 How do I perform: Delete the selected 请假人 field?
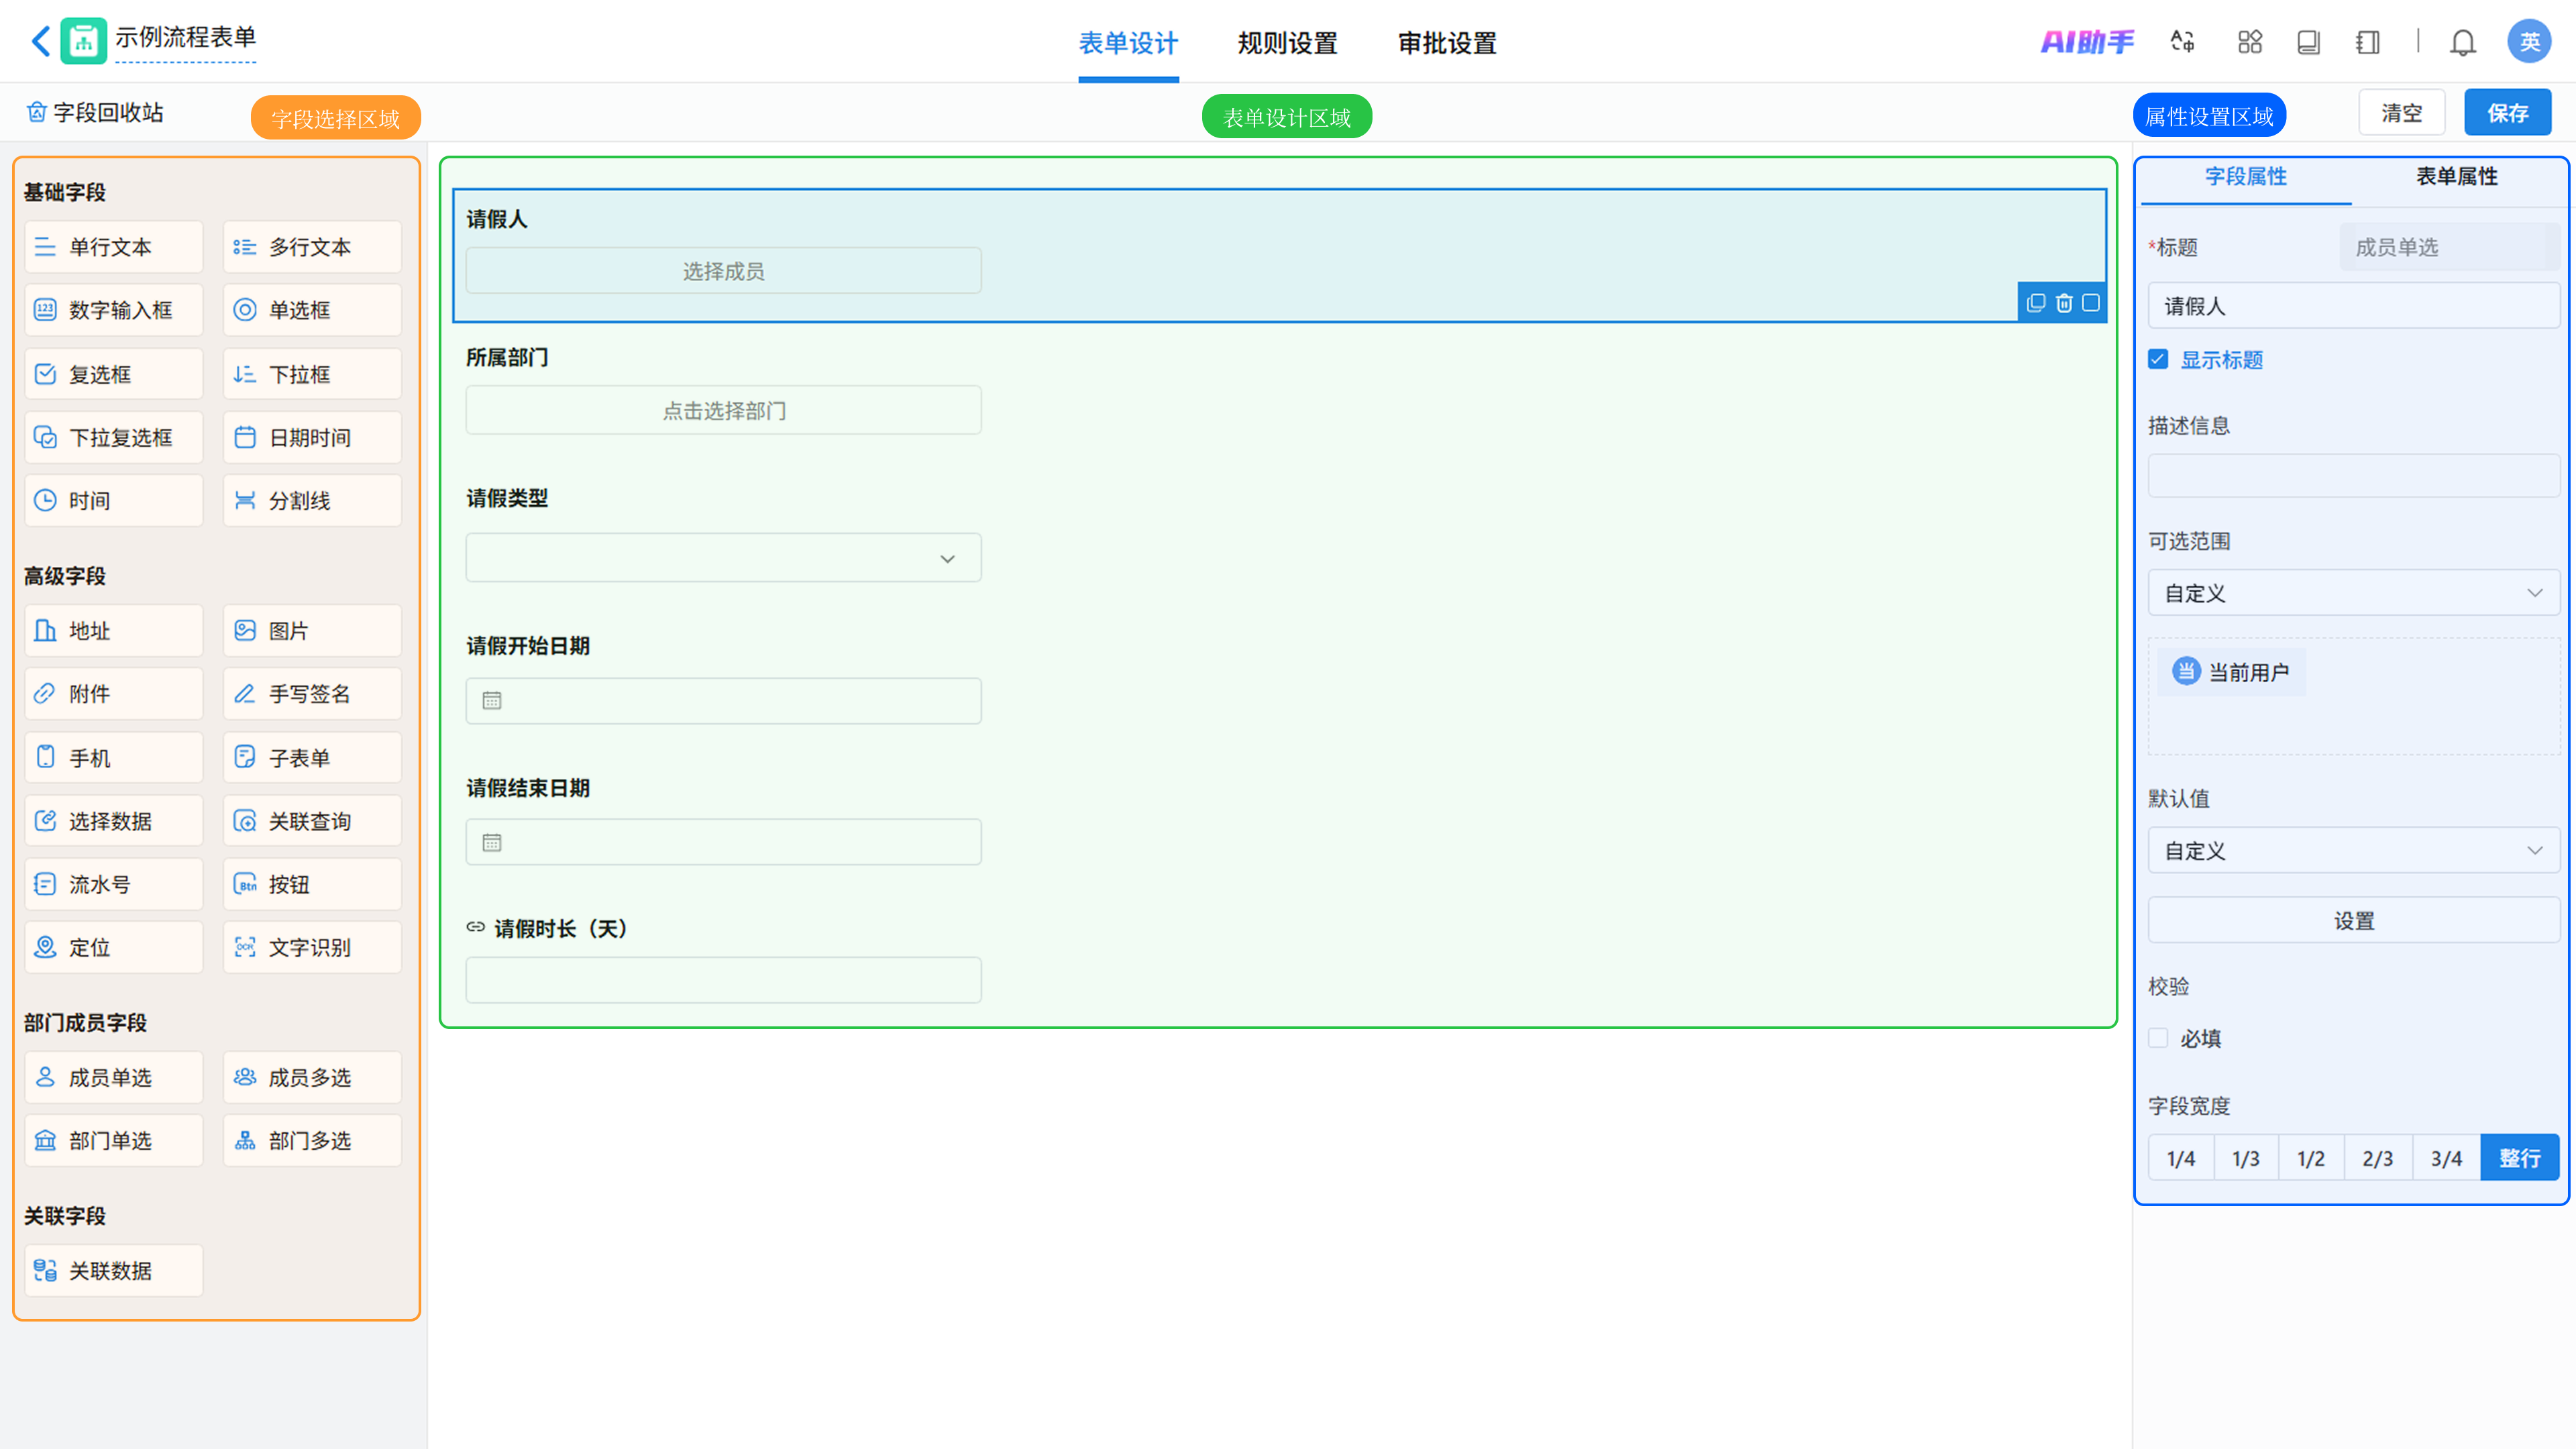[x=2064, y=303]
